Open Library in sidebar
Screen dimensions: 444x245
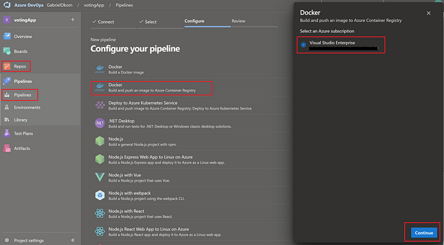tap(21, 120)
